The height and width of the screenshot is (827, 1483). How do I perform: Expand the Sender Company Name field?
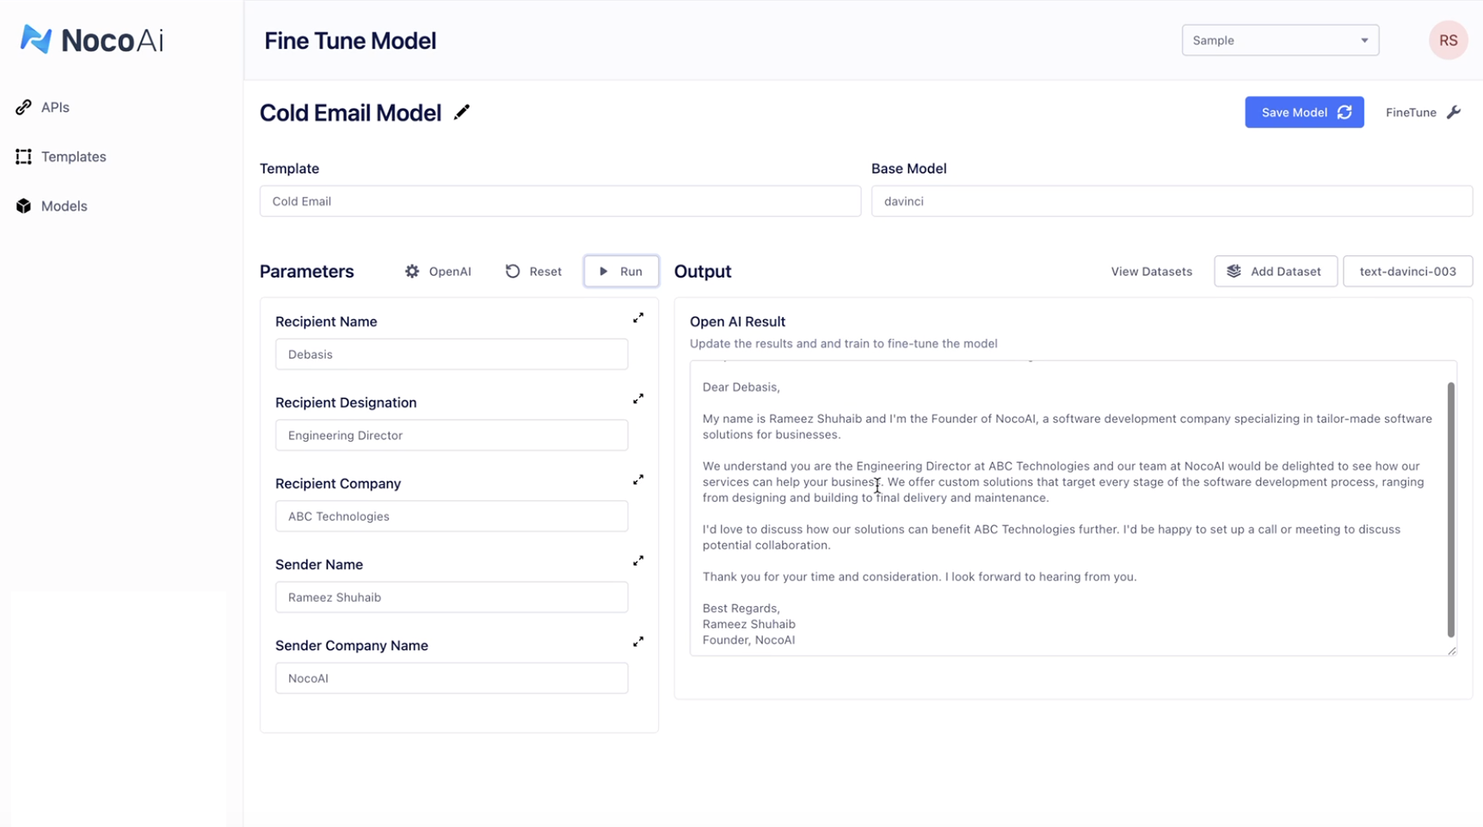click(638, 641)
